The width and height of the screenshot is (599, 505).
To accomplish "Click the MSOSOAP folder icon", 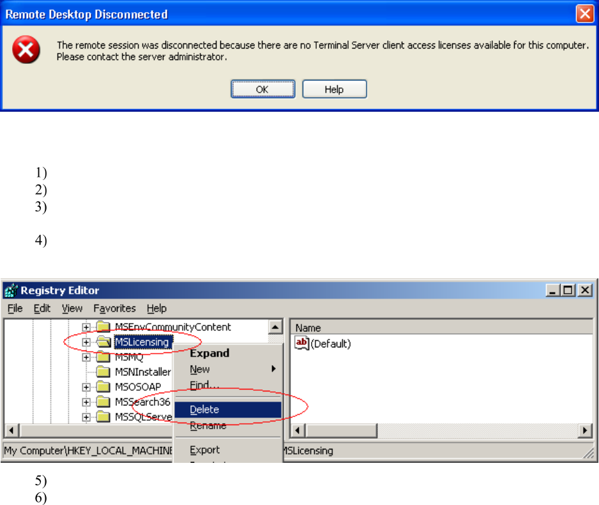I will tap(103, 387).
